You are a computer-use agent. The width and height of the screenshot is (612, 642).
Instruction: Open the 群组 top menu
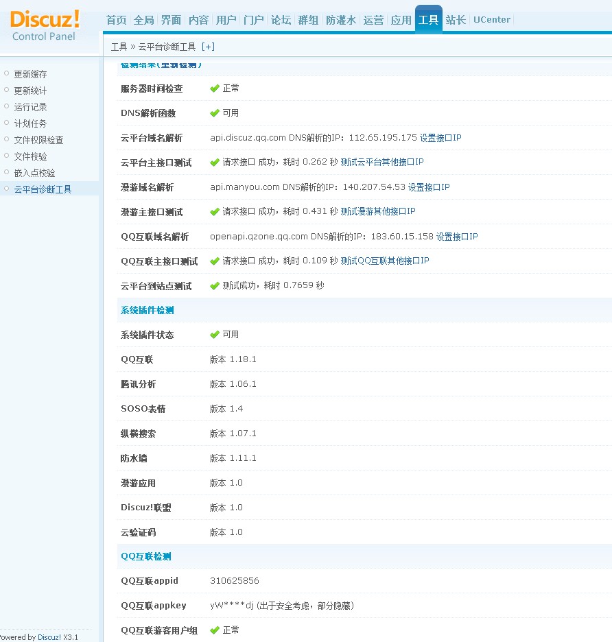tap(309, 20)
